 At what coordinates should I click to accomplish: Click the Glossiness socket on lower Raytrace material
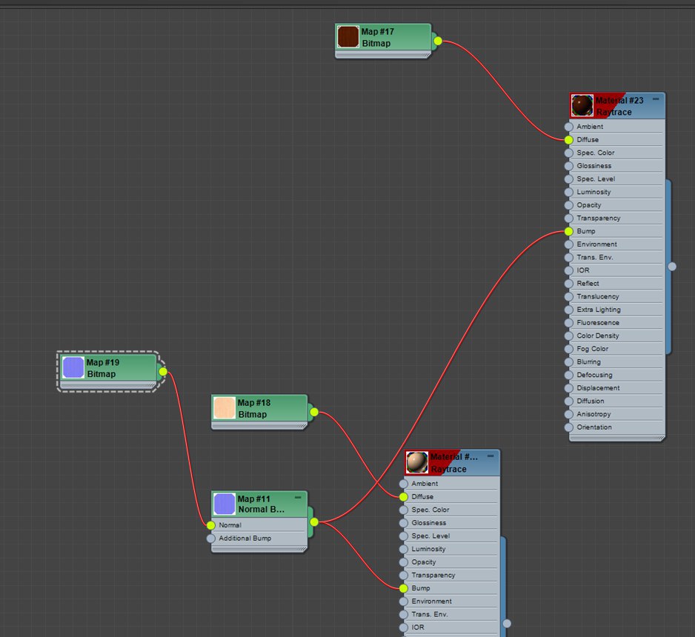(403, 523)
